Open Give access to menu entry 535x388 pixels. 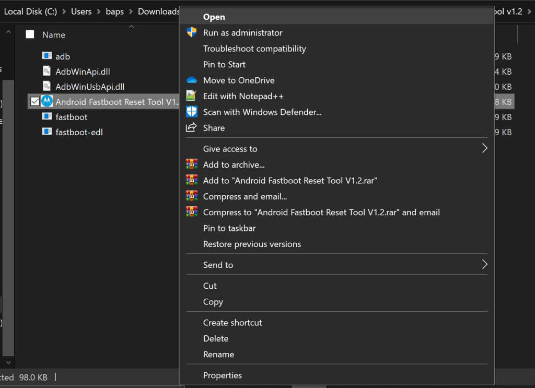coord(337,149)
